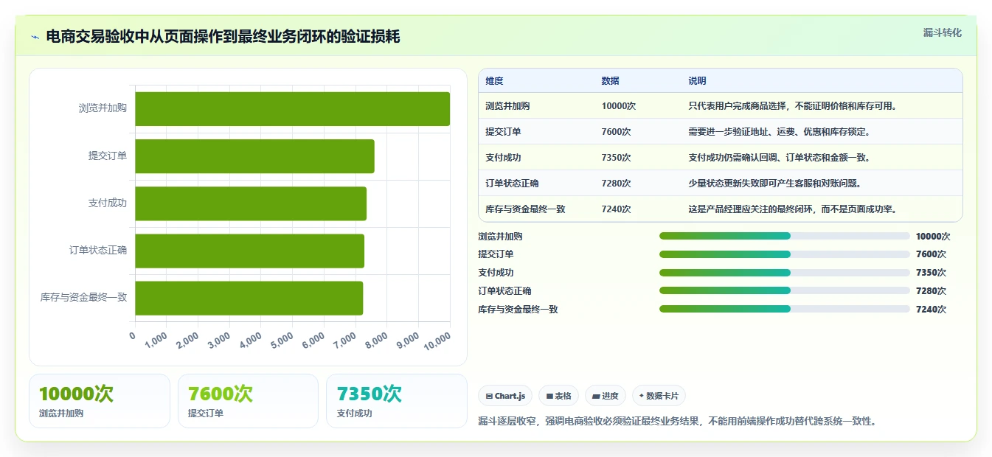The image size is (992, 457).
Task: Click the 库存与资金最终一致 progress bar
Action: click(x=785, y=309)
